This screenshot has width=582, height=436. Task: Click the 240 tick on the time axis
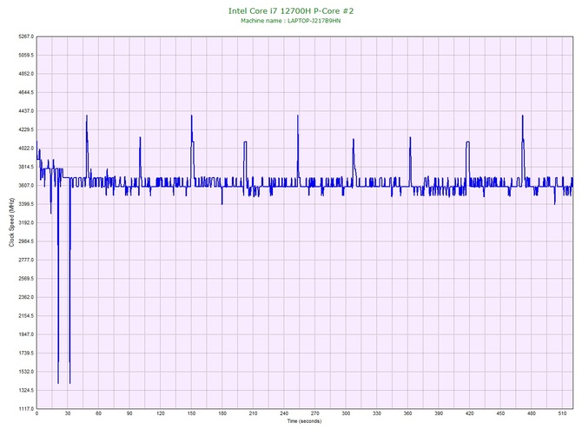coord(284,413)
